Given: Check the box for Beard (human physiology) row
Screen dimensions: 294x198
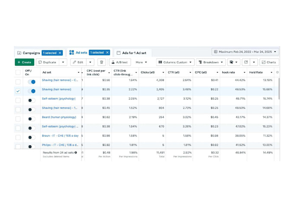Looking at the screenshot, I should pyautogui.click(x=18, y=119).
